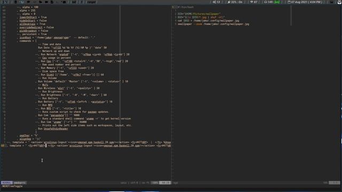Viewport: 342px width, 192px height.
Task: Click the ':NERDTreeToggle' command line
Action: pyautogui.click(x=12, y=186)
